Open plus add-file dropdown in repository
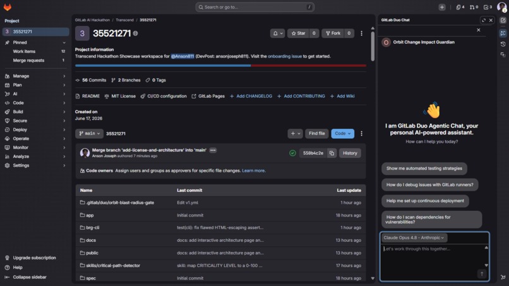509x286 pixels. 295,133
